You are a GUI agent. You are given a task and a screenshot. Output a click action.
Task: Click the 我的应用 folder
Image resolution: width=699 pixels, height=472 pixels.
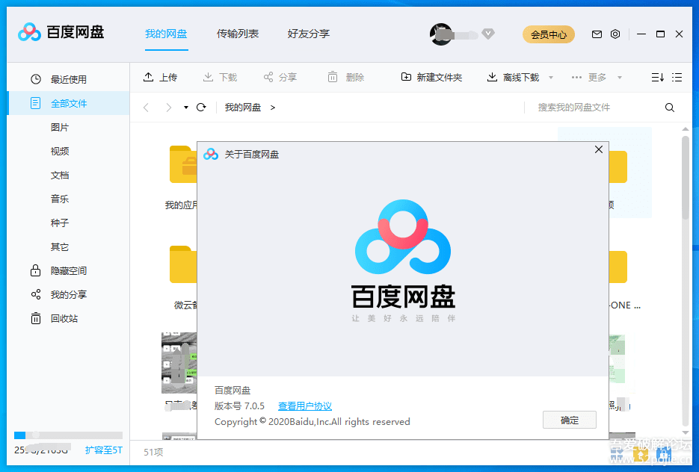(x=182, y=165)
